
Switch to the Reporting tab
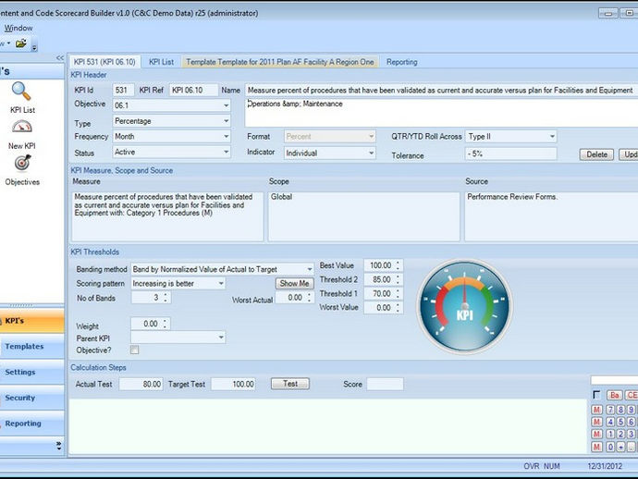tap(402, 62)
